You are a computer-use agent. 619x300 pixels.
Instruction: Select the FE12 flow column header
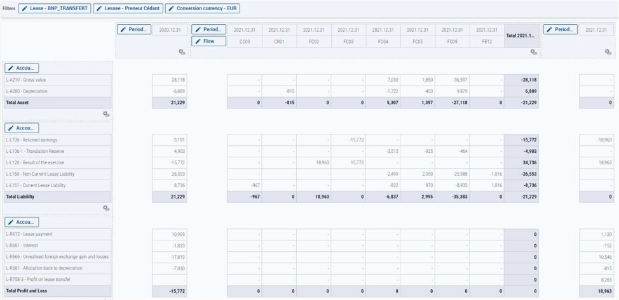point(487,41)
